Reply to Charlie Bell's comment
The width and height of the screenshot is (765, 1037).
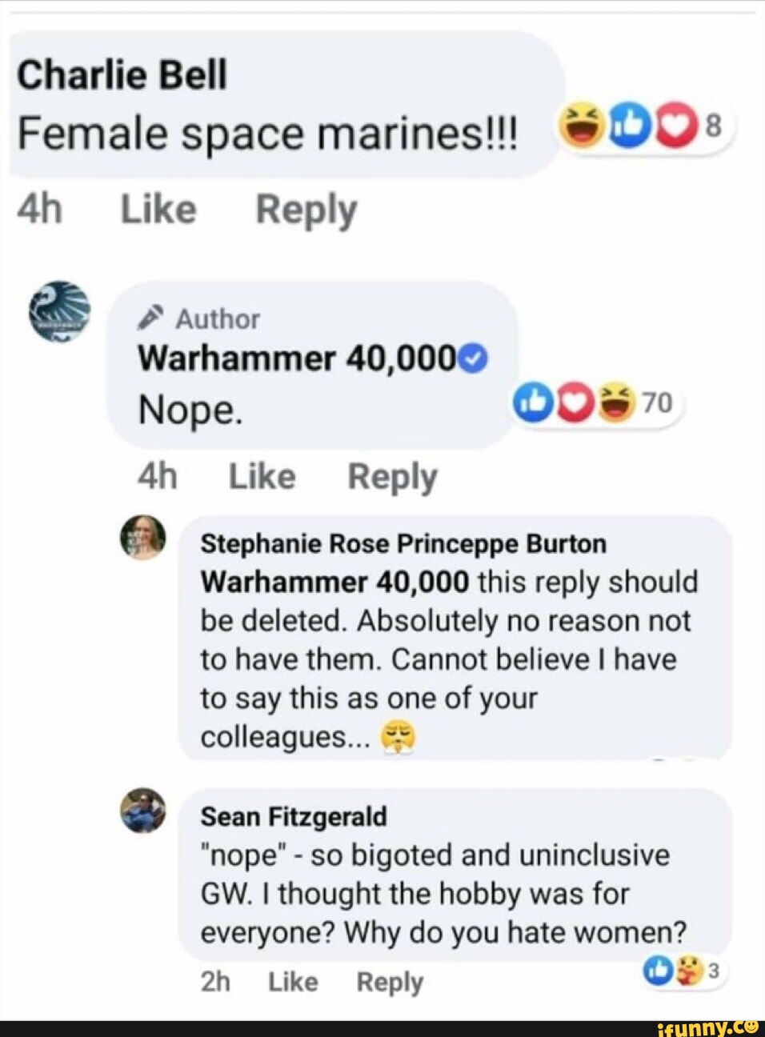click(x=306, y=210)
